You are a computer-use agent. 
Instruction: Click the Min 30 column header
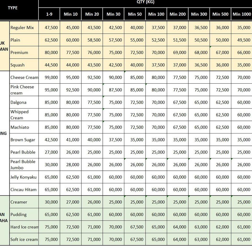113,14
